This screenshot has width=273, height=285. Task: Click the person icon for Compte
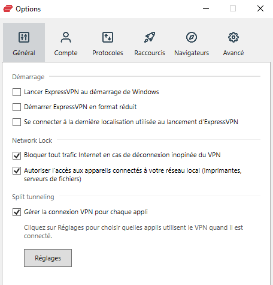tap(66, 37)
